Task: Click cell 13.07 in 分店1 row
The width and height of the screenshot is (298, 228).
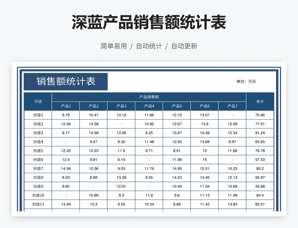Action: (x=205, y=115)
